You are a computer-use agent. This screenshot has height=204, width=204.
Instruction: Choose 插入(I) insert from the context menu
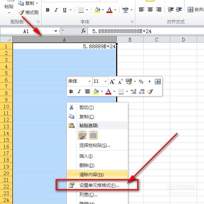98,156
